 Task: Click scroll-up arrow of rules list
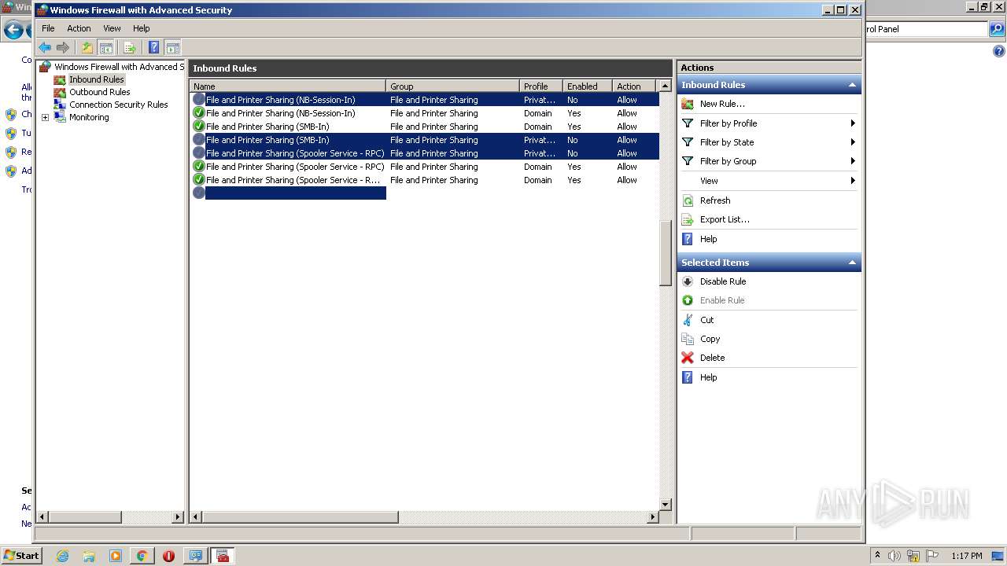coord(666,86)
